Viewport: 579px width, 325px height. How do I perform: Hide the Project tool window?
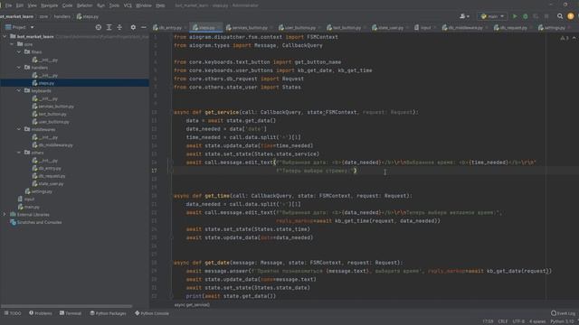point(144,27)
